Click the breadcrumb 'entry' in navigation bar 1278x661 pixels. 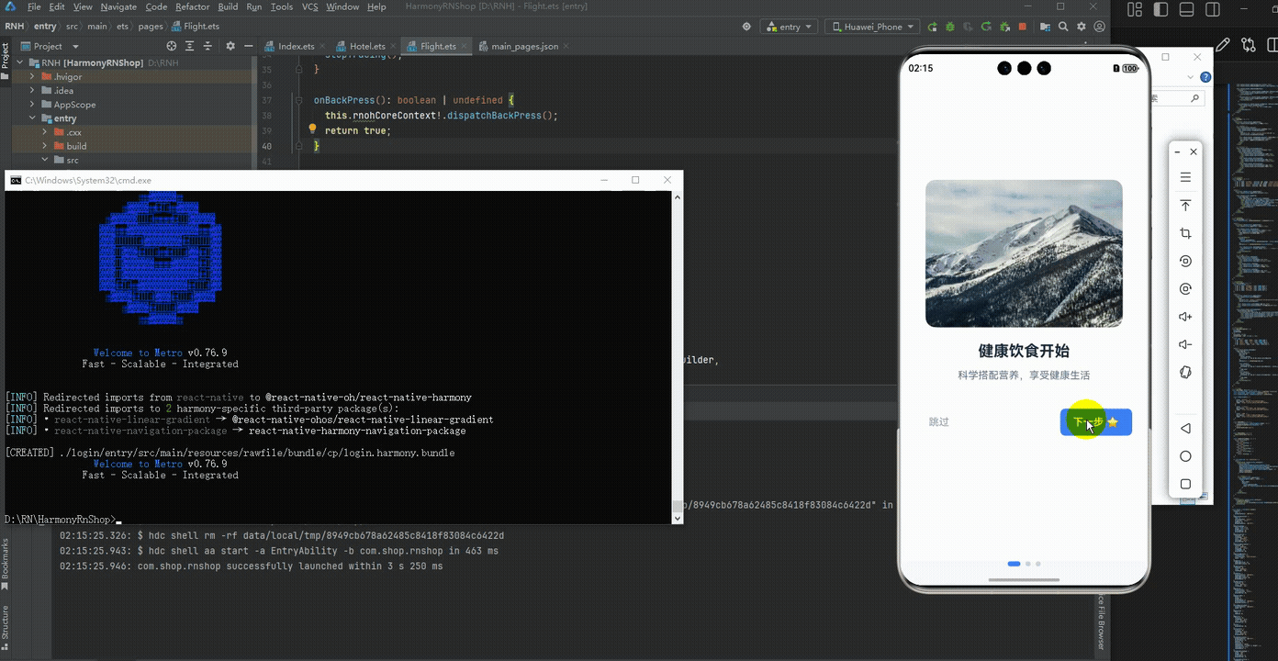[45, 27]
